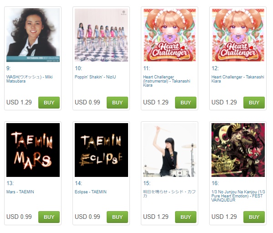This screenshot has height=233, width=273.
Task: Follow the Mars - TAEMIN title link
Action: point(20,192)
